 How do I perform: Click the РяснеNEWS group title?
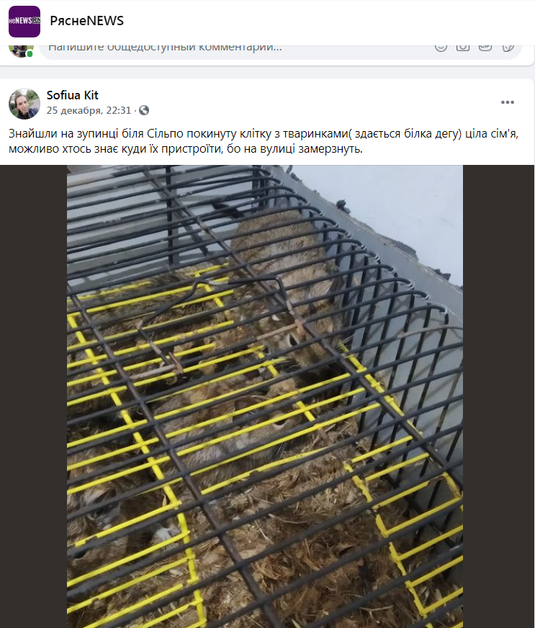point(87,21)
